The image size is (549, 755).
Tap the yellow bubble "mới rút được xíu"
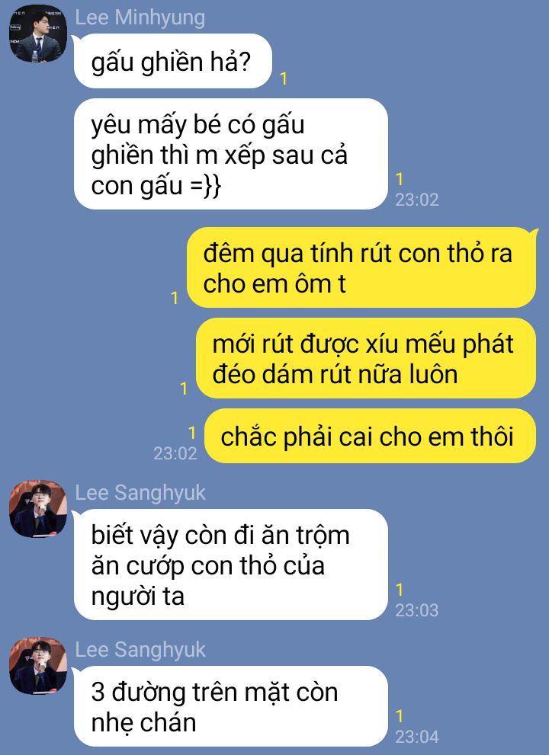pos(366,358)
